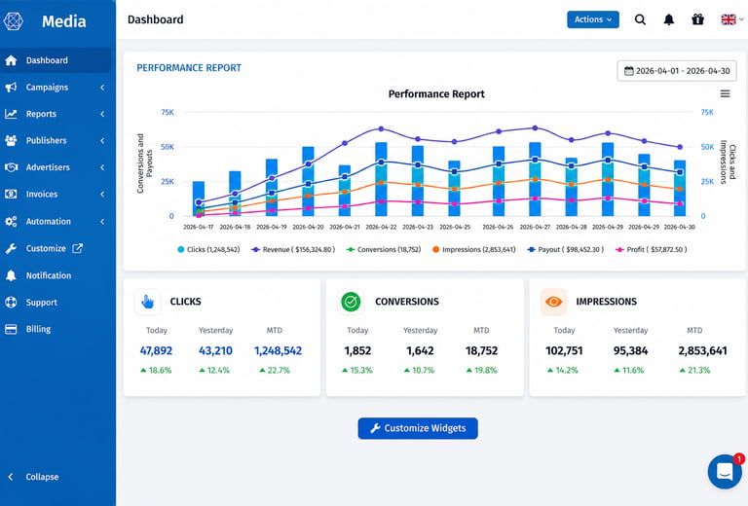This screenshot has width=748, height=506.
Task: Click the calendar icon in date range
Action: pyautogui.click(x=629, y=71)
